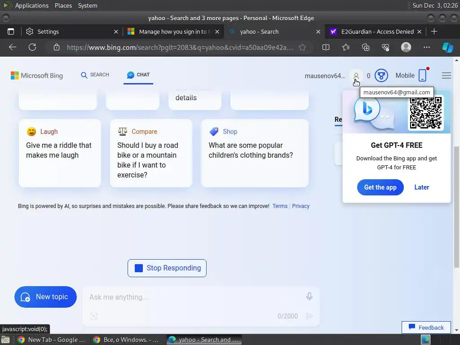Show desktop from bottom panel icon
The width and height of the screenshot is (460, 345).
(5, 340)
